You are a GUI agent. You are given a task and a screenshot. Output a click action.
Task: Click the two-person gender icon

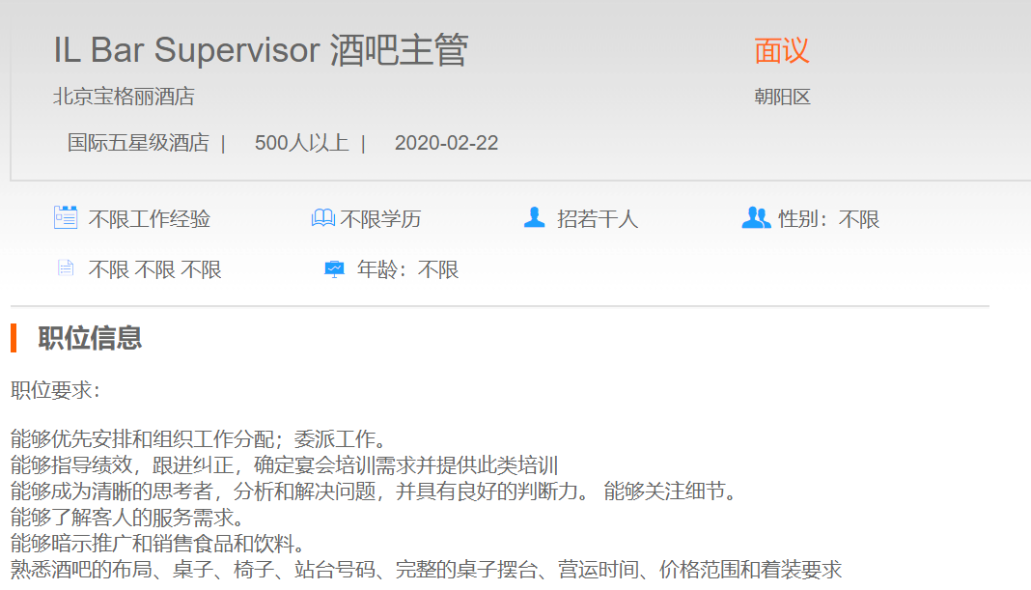pos(756,218)
